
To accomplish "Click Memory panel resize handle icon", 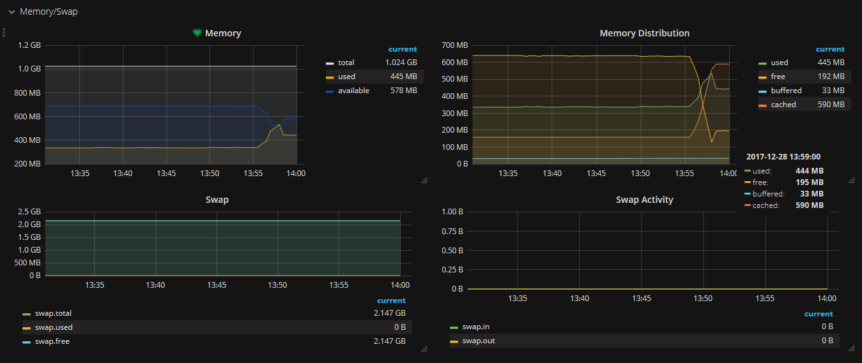I will tap(424, 181).
